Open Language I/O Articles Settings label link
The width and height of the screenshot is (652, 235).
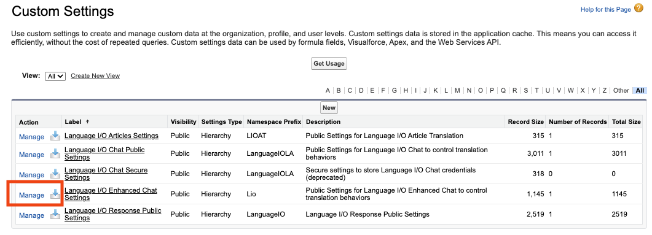pyautogui.click(x=111, y=136)
